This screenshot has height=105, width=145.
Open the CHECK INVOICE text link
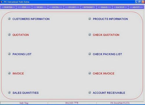pyautogui.click(x=104, y=74)
